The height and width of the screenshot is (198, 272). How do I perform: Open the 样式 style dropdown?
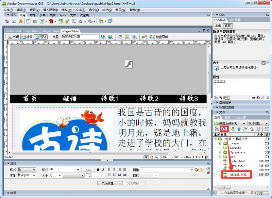tap(64, 170)
